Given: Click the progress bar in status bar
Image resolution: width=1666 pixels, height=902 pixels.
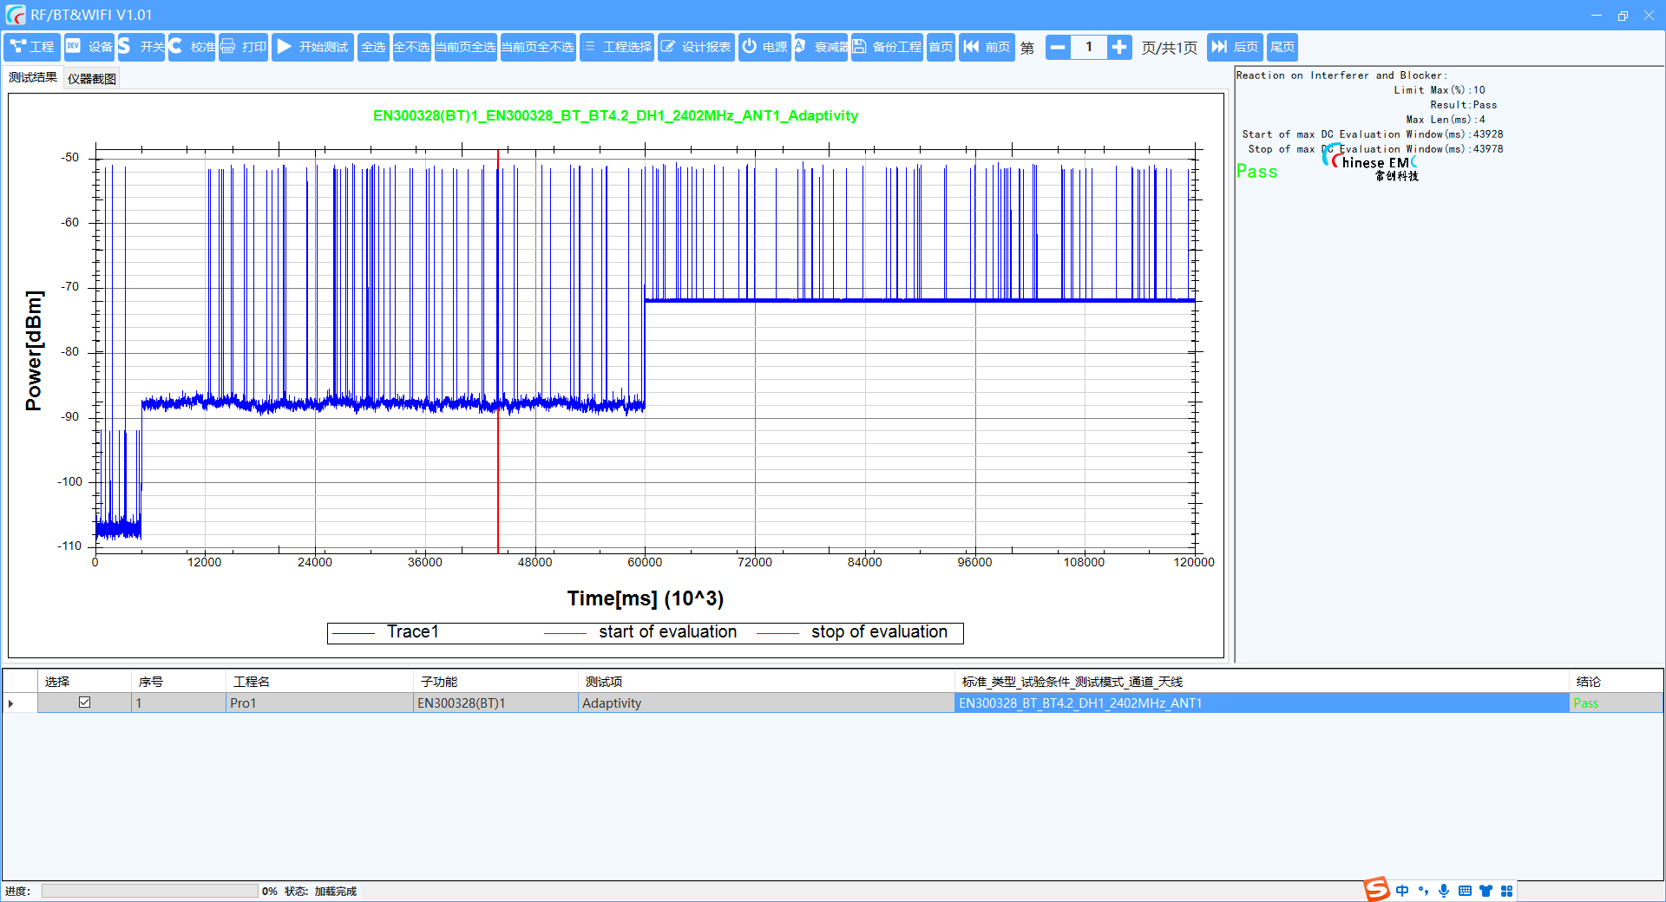Looking at the screenshot, I should [x=149, y=891].
